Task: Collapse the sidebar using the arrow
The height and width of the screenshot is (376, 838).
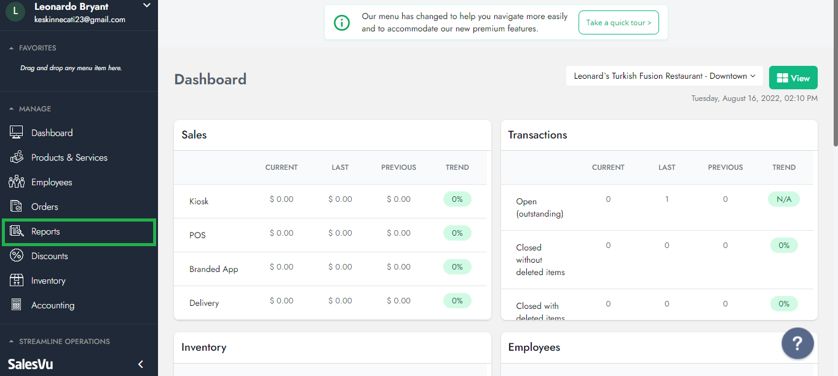Action: coord(140,364)
